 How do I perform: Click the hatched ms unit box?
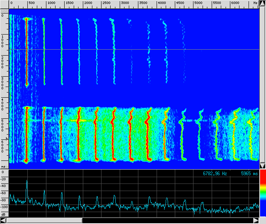[4, 166]
